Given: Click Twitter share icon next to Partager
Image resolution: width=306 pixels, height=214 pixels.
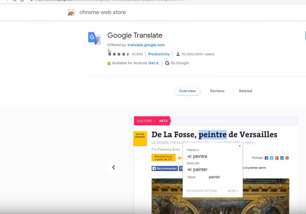Looking at the screenshot, I should 272,158.
